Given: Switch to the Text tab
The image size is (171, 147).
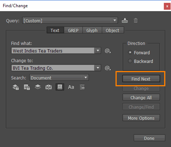Looking at the screenshot, I should coord(55,30).
